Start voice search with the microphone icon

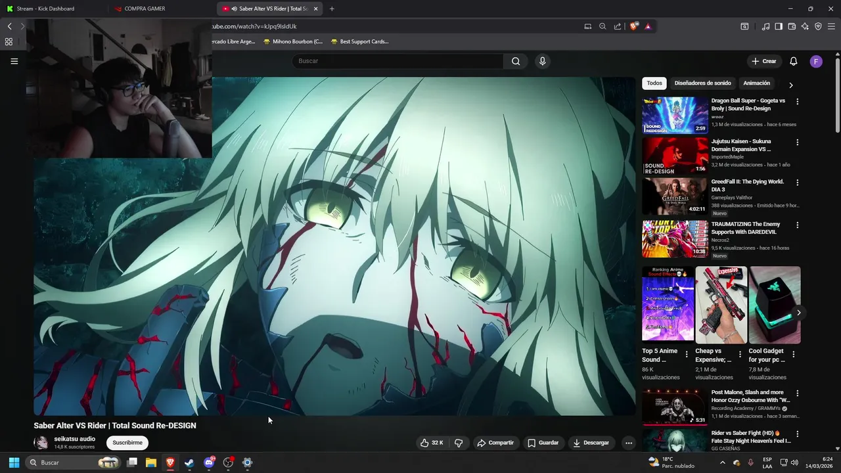coord(542,61)
